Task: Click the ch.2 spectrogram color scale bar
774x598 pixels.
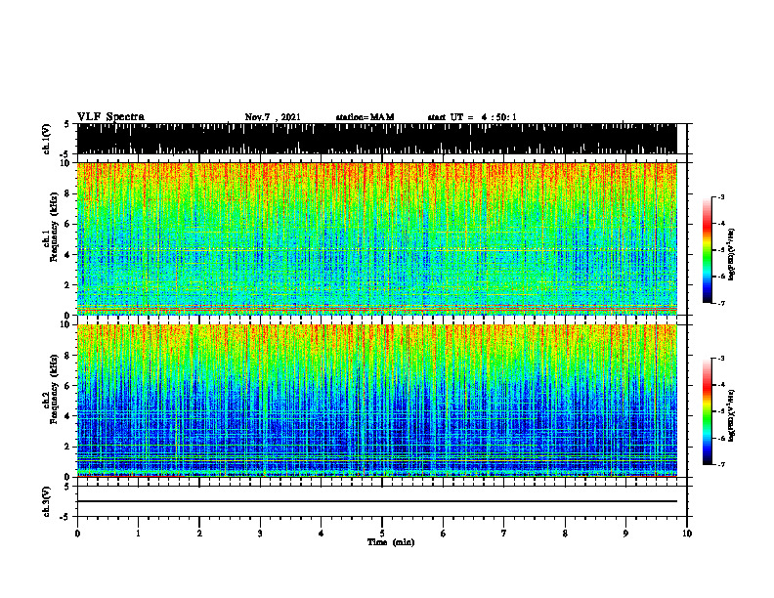Action: (x=707, y=411)
